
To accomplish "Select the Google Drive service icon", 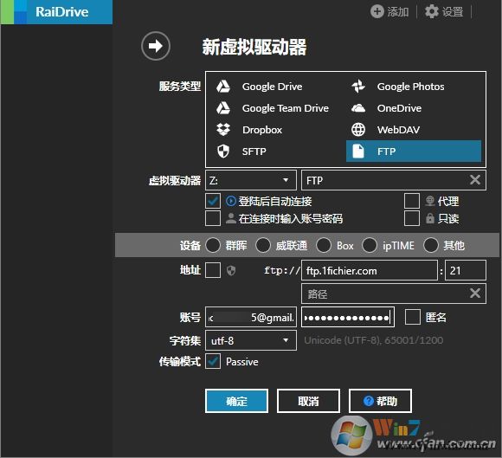I will coord(223,87).
